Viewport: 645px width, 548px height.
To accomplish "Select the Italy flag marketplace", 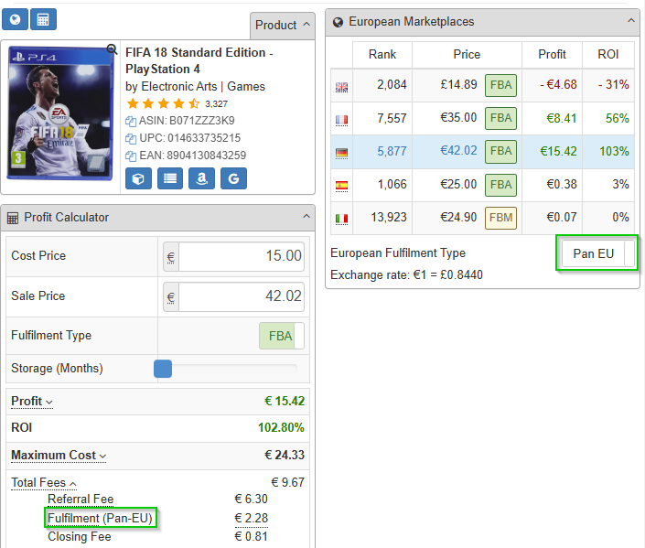I will point(341,219).
